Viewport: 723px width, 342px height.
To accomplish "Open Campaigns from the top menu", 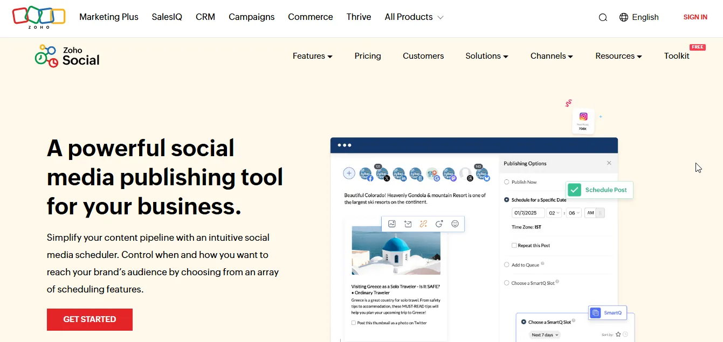I will click(x=252, y=17).
